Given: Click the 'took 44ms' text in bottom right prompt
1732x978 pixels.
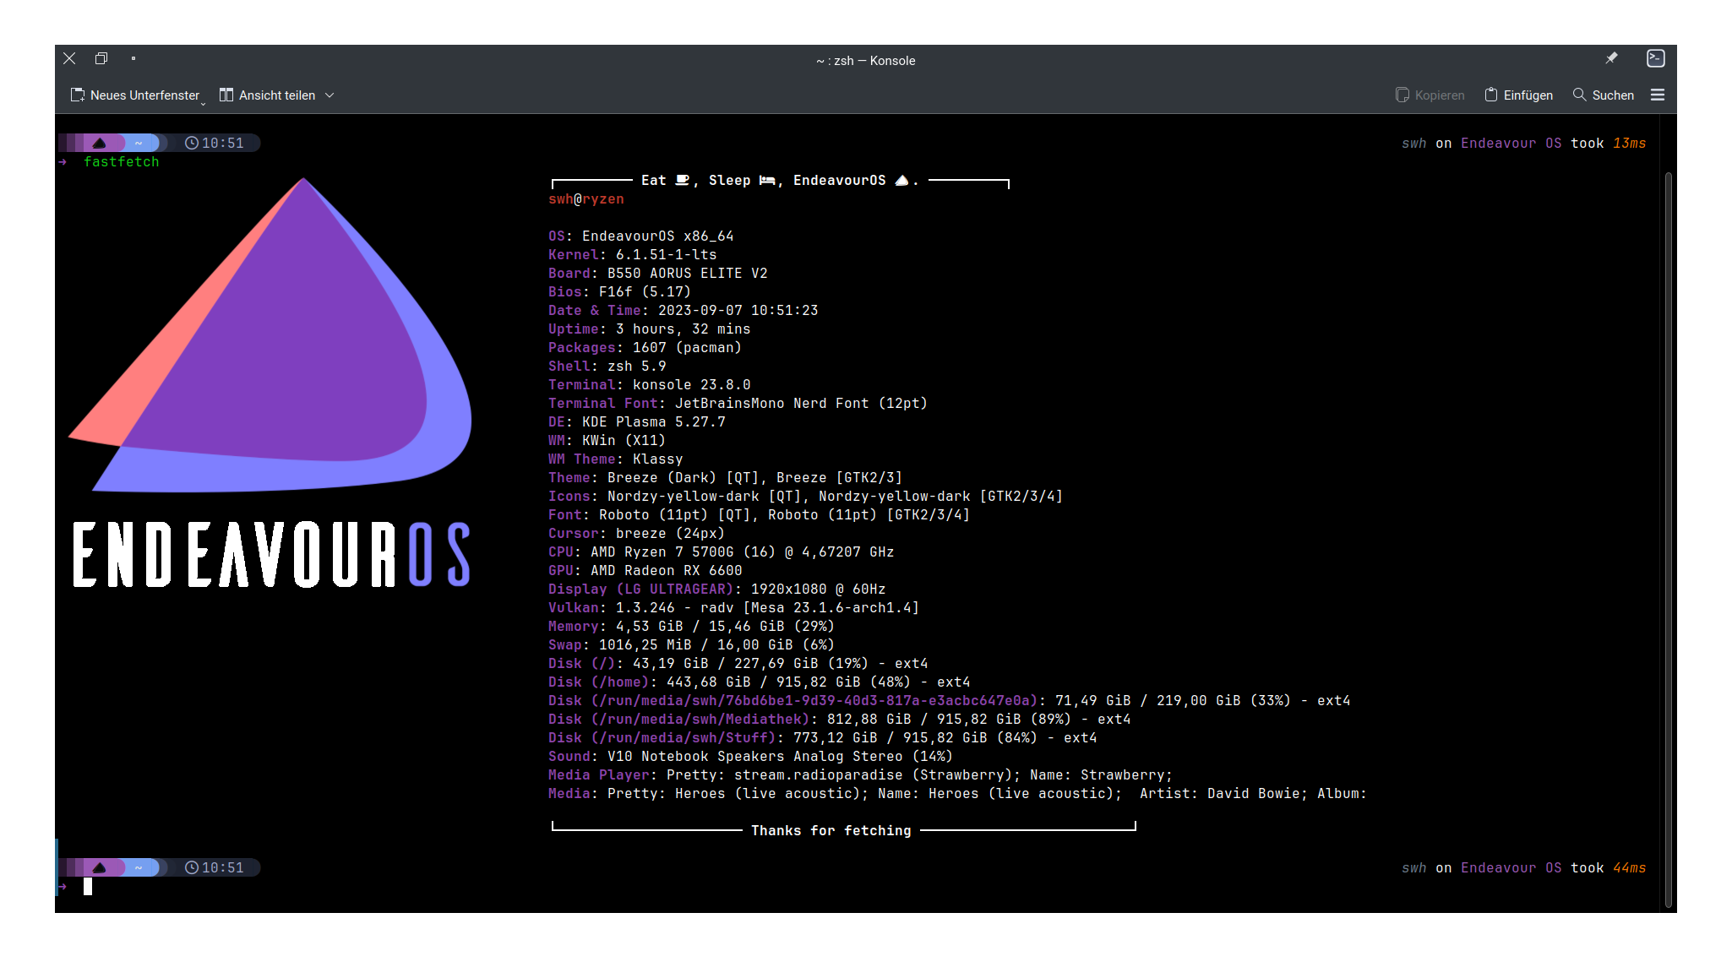Looking at the screenshot, I should pos(1609,868).
